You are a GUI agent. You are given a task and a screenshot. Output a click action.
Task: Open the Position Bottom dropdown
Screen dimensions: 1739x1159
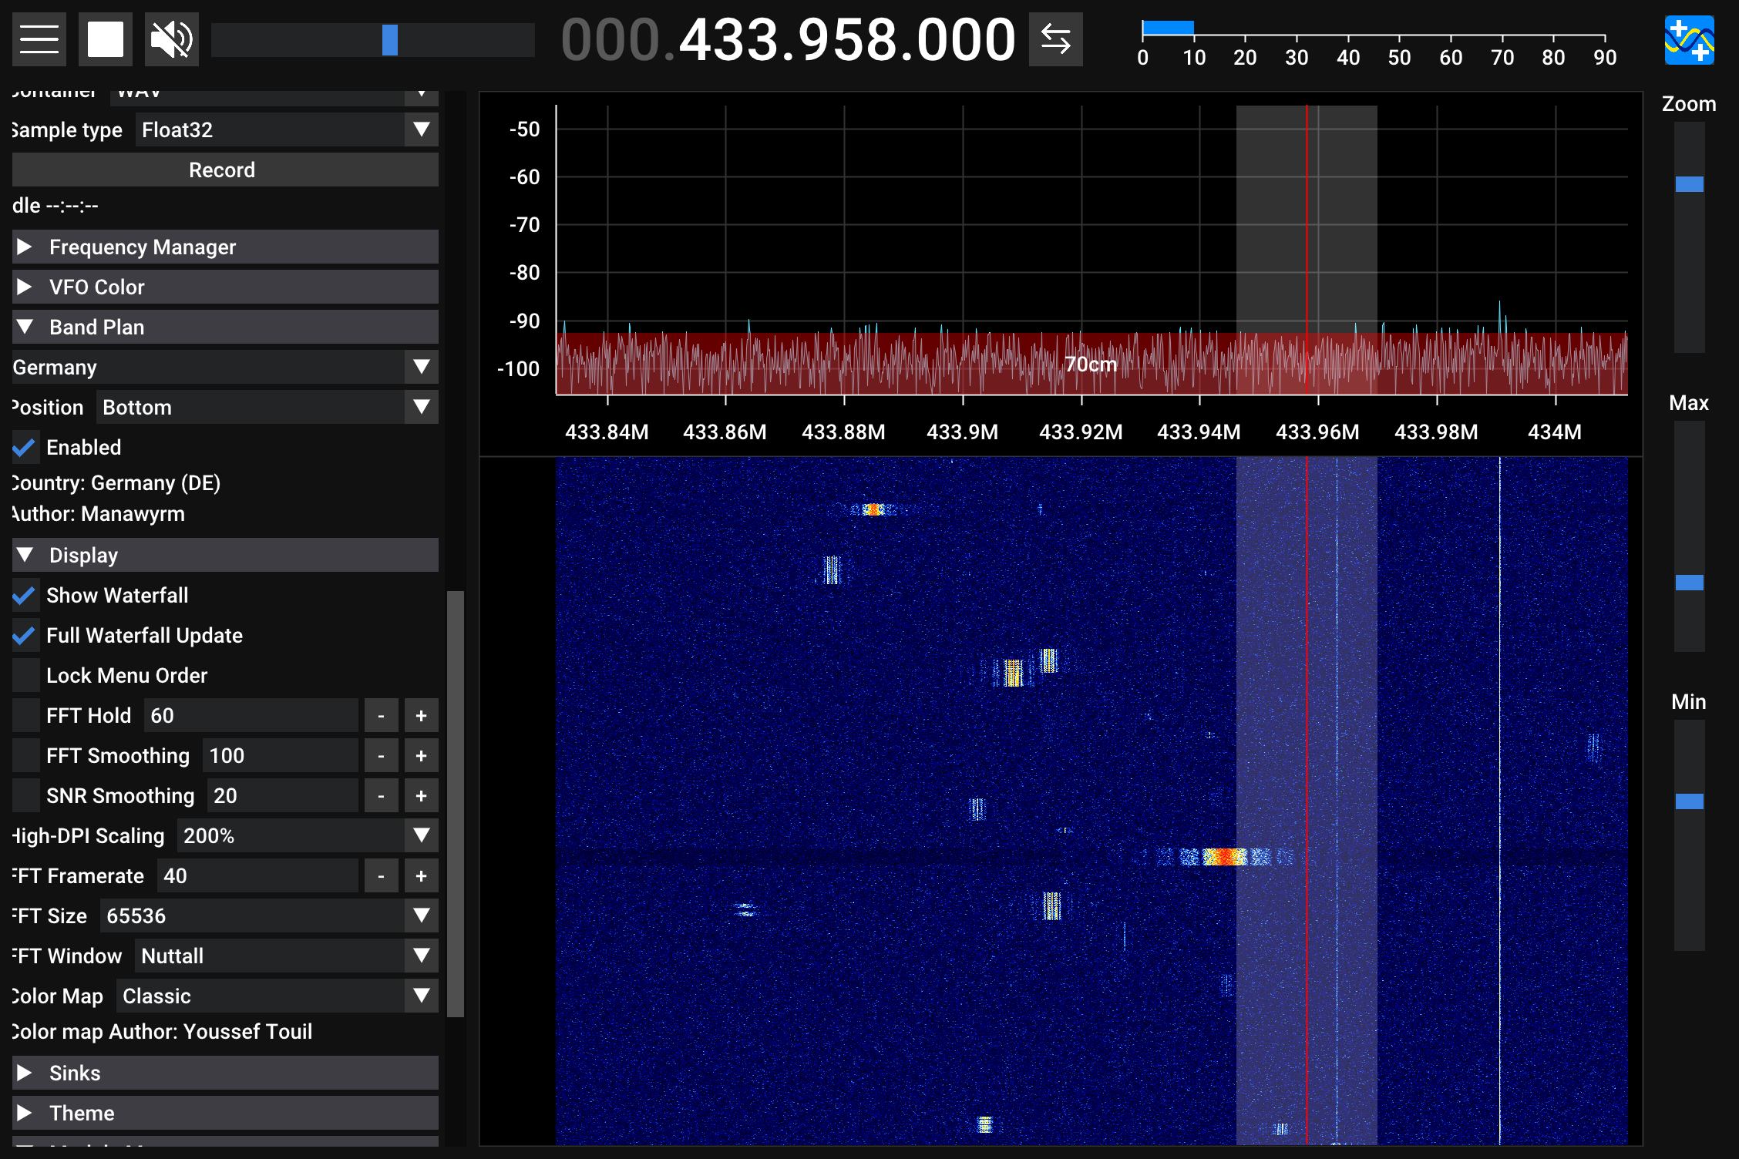coord(267,407)
